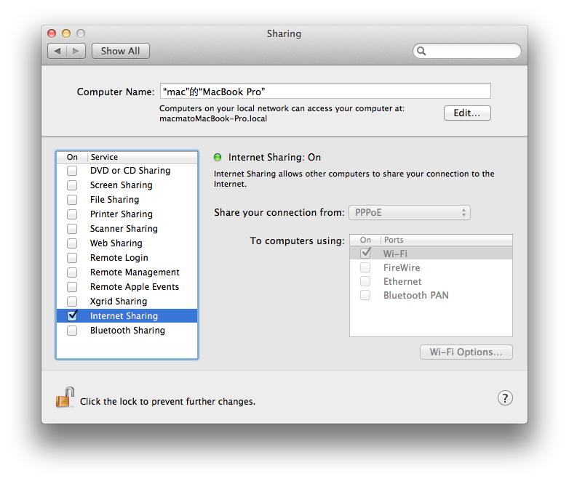Open Wi-Fi Options… button
This screenshot has height=481, width=569.
tap(466, 352)
